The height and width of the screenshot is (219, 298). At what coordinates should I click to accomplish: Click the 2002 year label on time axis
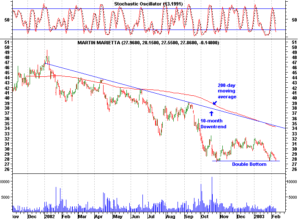pos(49,216)
